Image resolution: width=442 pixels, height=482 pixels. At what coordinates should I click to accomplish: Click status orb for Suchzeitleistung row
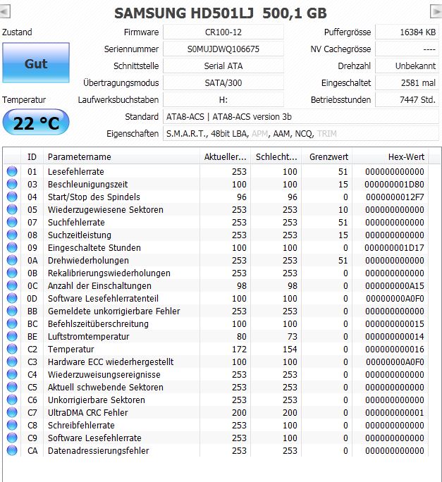pyautogui.click(x=12, y=235)
